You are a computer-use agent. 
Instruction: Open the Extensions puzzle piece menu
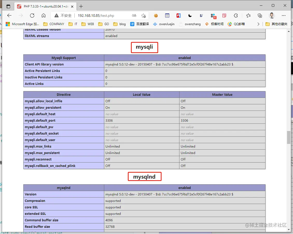[x=236, y=16]
